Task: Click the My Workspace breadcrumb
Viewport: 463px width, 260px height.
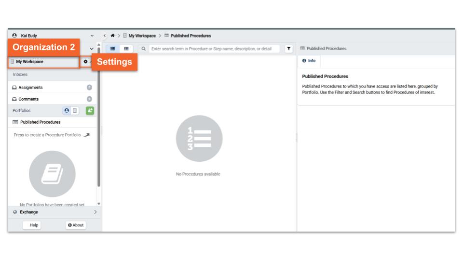Action: coord(139,36)
